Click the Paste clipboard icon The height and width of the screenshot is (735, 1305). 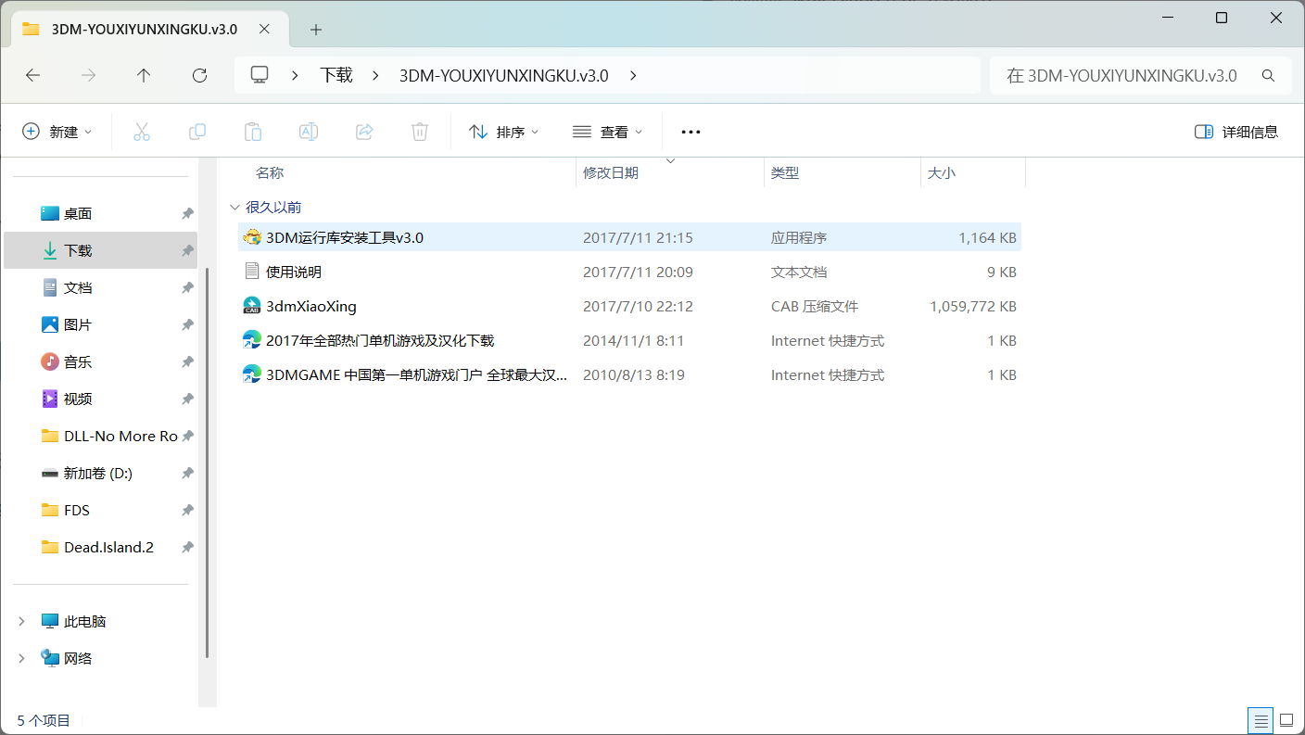point(253,132)
